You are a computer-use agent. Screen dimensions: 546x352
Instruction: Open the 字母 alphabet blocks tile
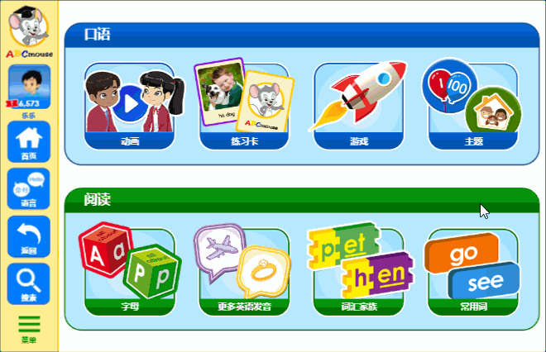pos(130,269)
